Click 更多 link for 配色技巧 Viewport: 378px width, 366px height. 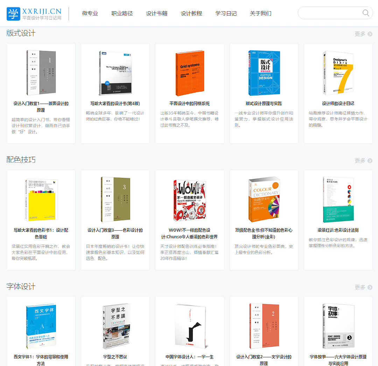point(360,161)
